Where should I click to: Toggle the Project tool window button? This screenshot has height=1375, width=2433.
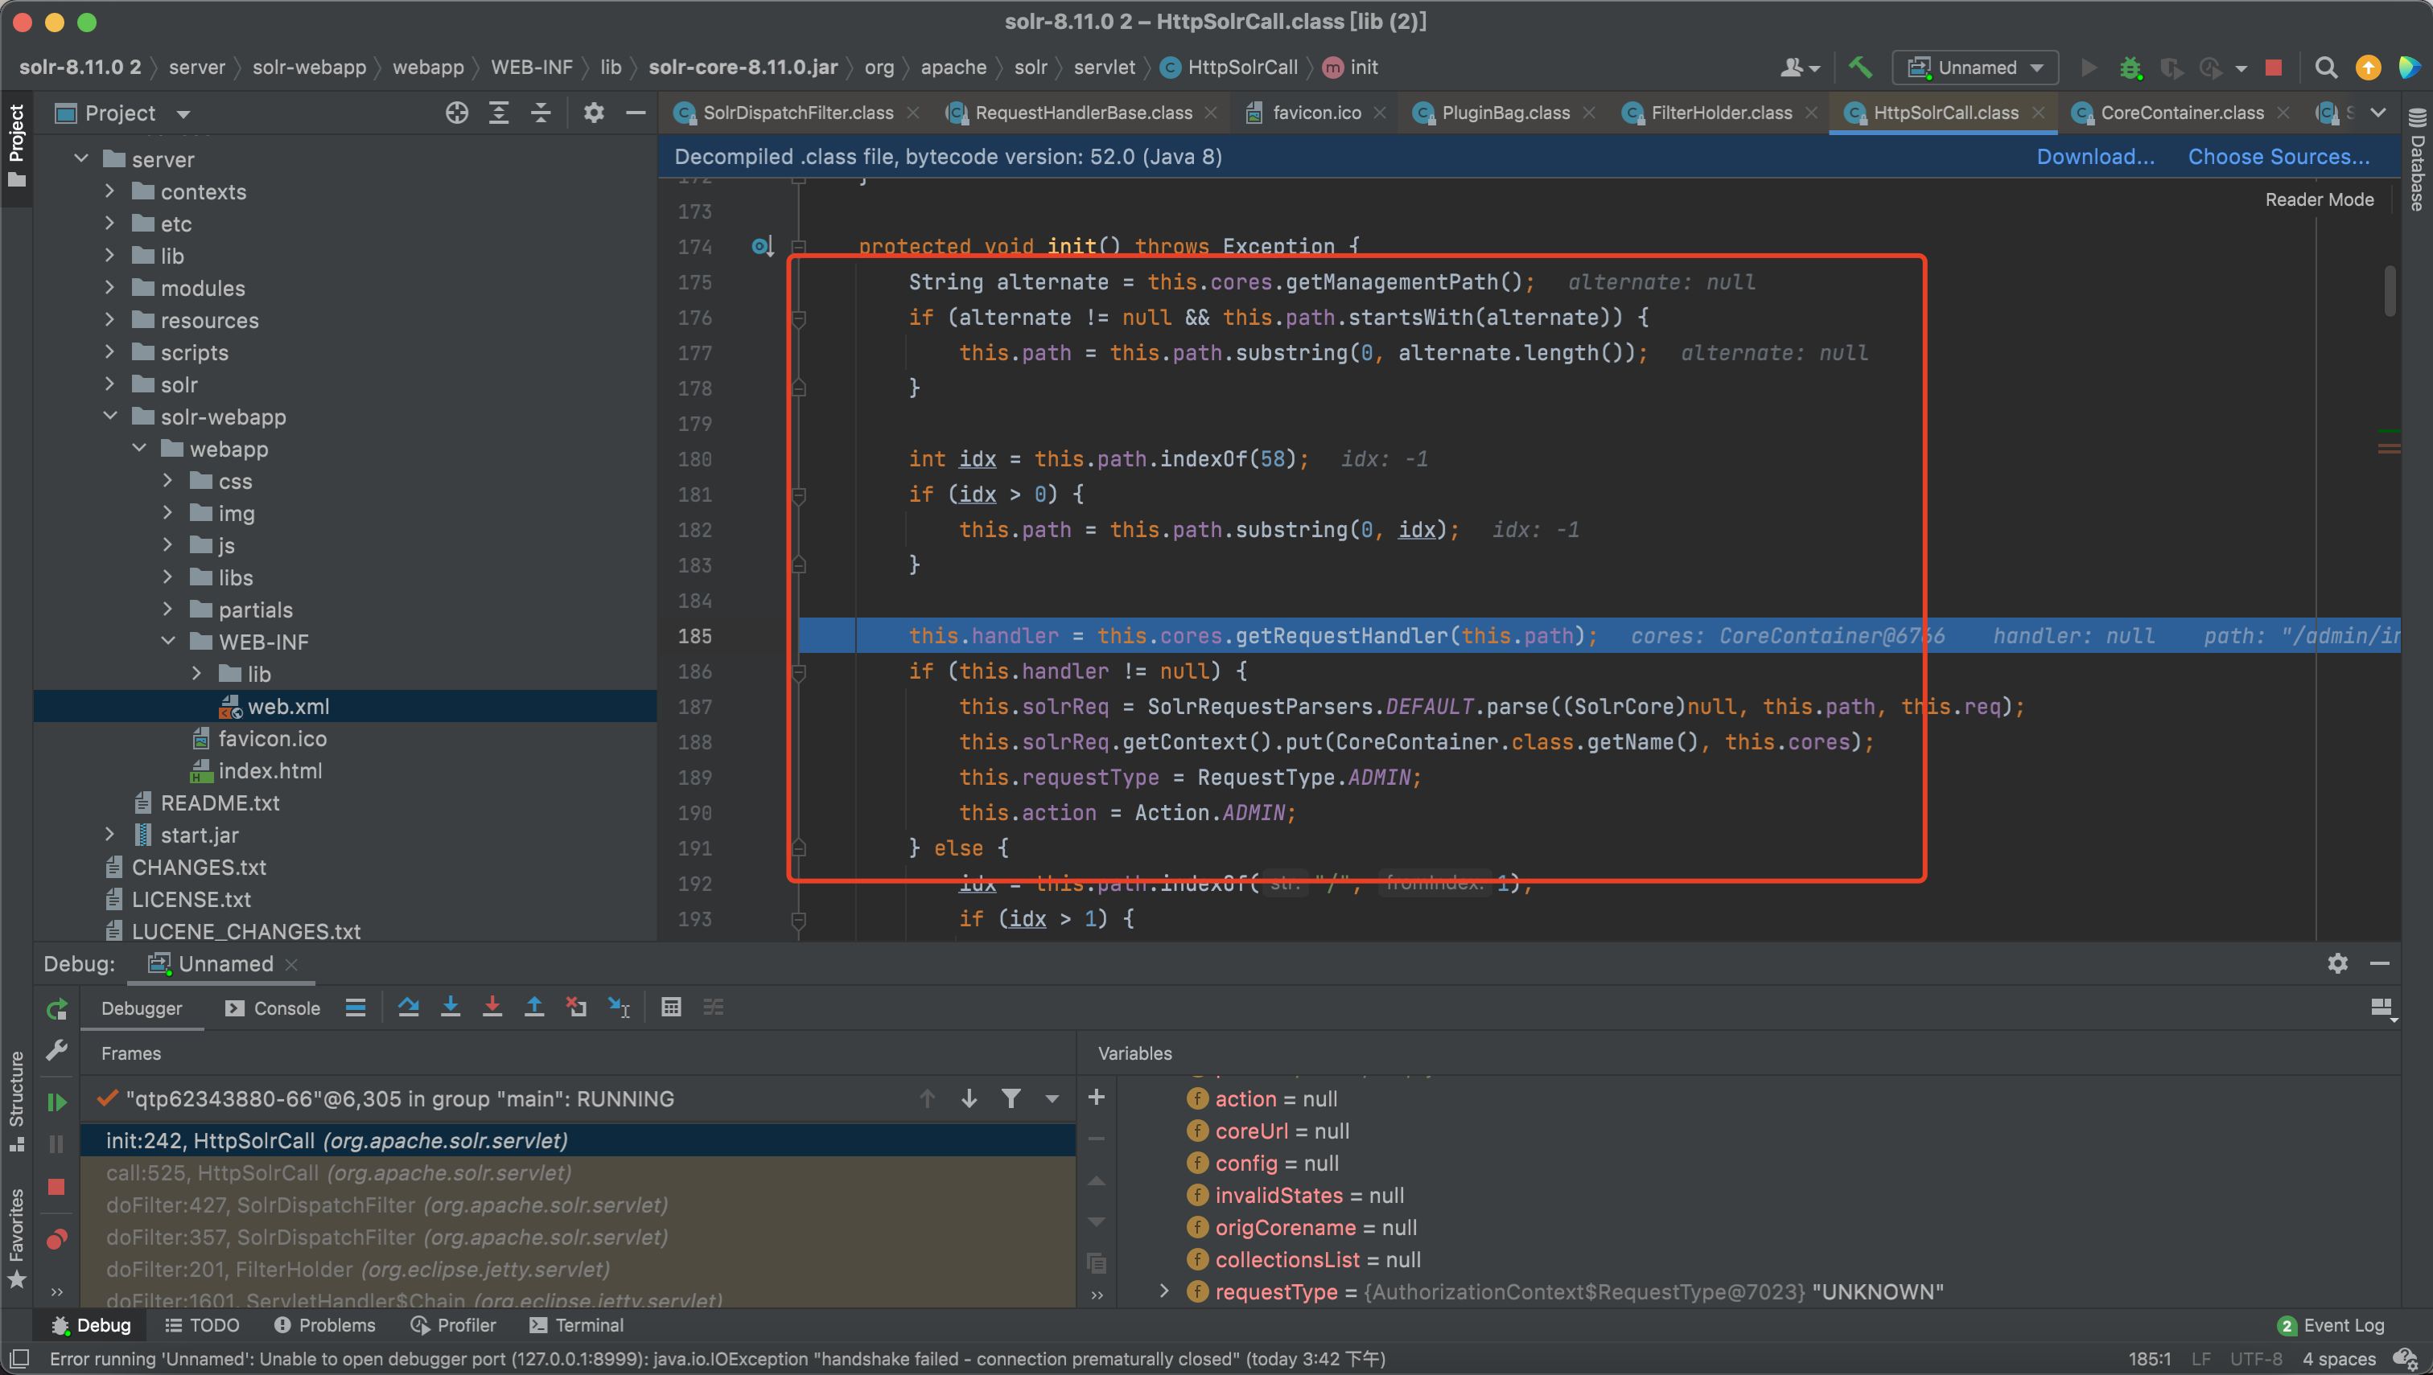coord(16,146)
